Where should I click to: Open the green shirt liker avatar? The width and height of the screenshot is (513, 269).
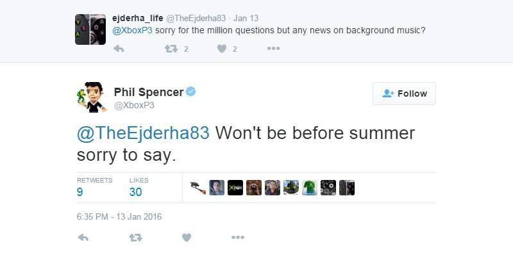pyautogui.click(x=310, y=188)
